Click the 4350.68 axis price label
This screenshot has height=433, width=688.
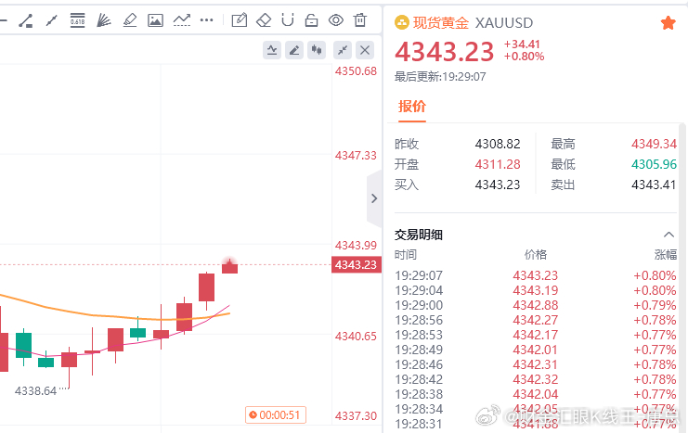point(356,71)
